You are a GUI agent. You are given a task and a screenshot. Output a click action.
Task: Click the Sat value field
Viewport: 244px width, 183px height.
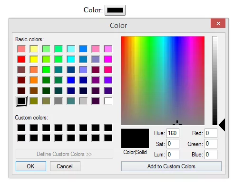click(173, 144)
